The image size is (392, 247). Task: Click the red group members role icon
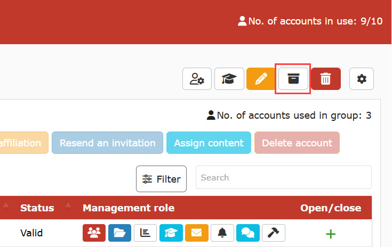94,233
